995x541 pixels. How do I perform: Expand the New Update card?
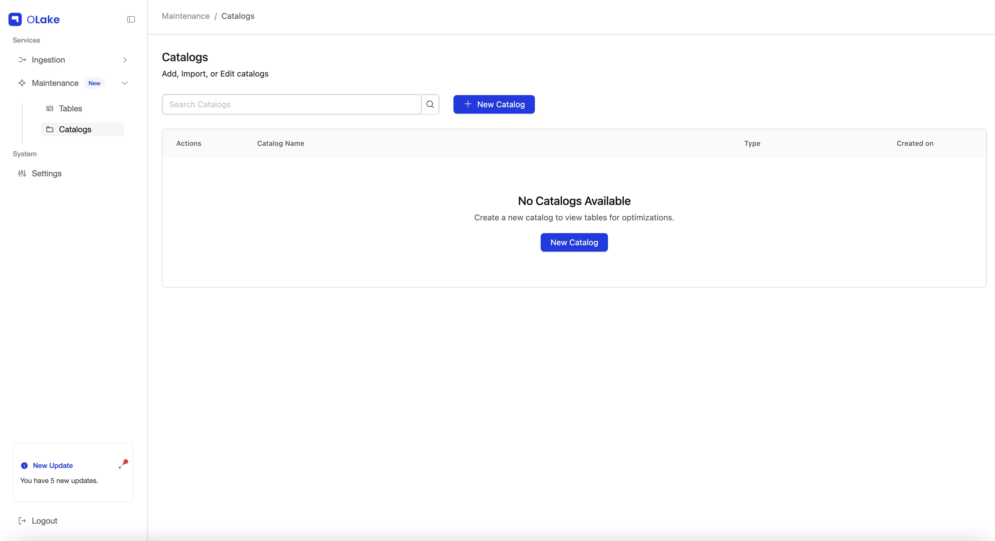click(122, 465)
